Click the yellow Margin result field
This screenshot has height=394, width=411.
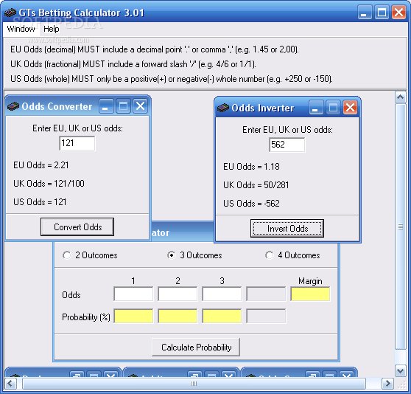310,294
